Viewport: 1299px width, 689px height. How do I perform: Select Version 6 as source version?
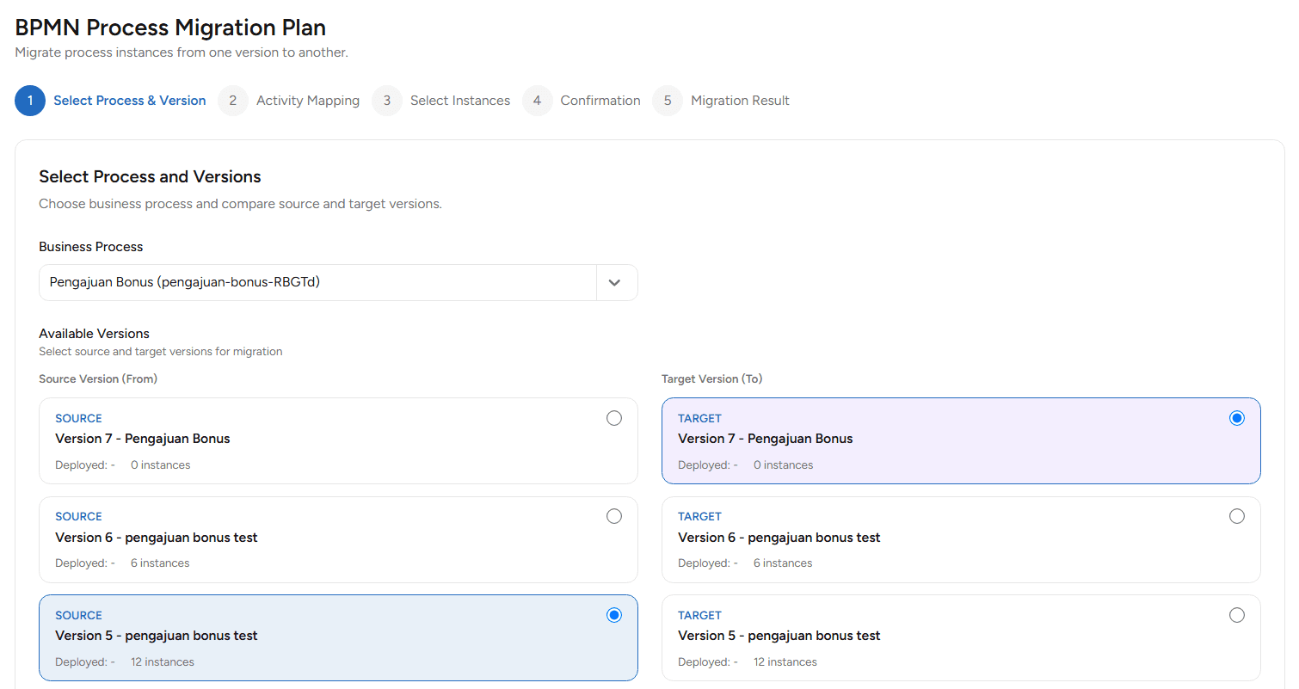pos(614,516)
